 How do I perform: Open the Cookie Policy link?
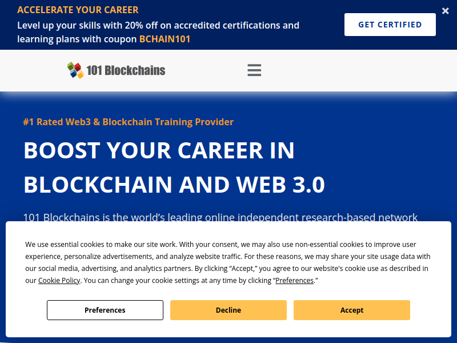59,280
